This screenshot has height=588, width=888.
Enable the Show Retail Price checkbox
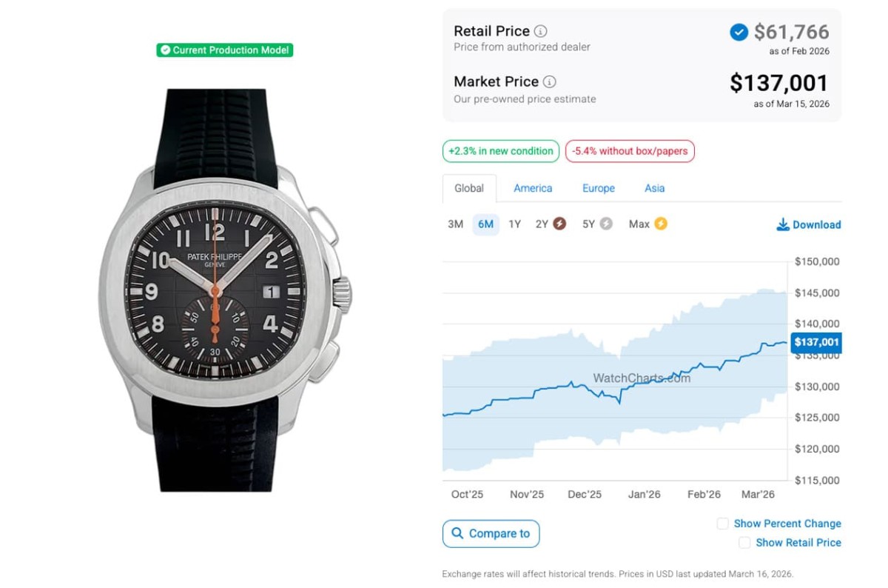click(744, 543)
